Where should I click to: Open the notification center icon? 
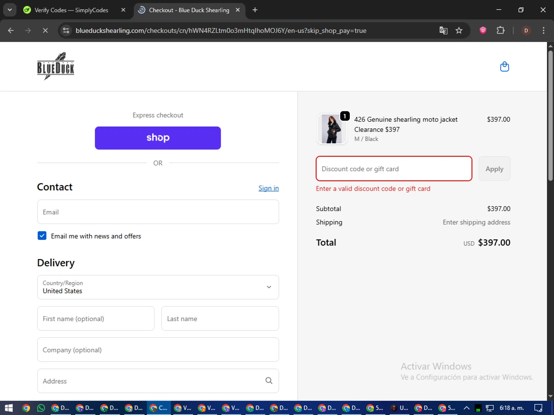[x=538, y=408]
